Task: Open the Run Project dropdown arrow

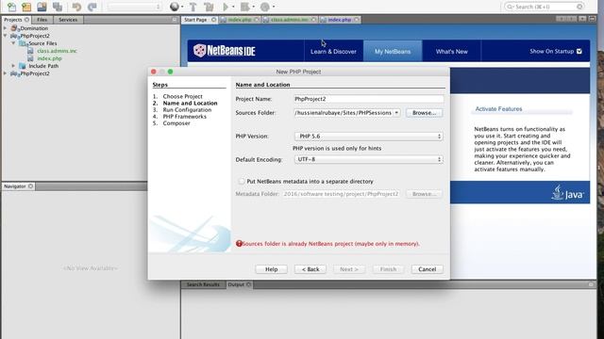Action: click(x=233, y=7)
